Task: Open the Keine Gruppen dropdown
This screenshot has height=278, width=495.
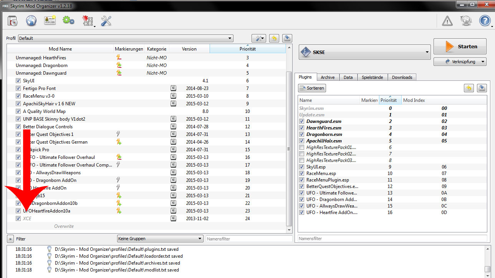Action: coord(160,239)
